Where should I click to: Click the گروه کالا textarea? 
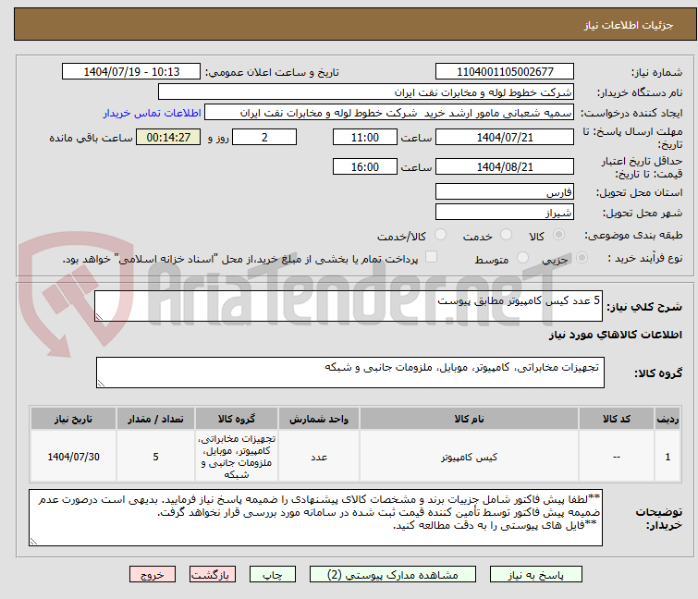(x=350, y=373)
